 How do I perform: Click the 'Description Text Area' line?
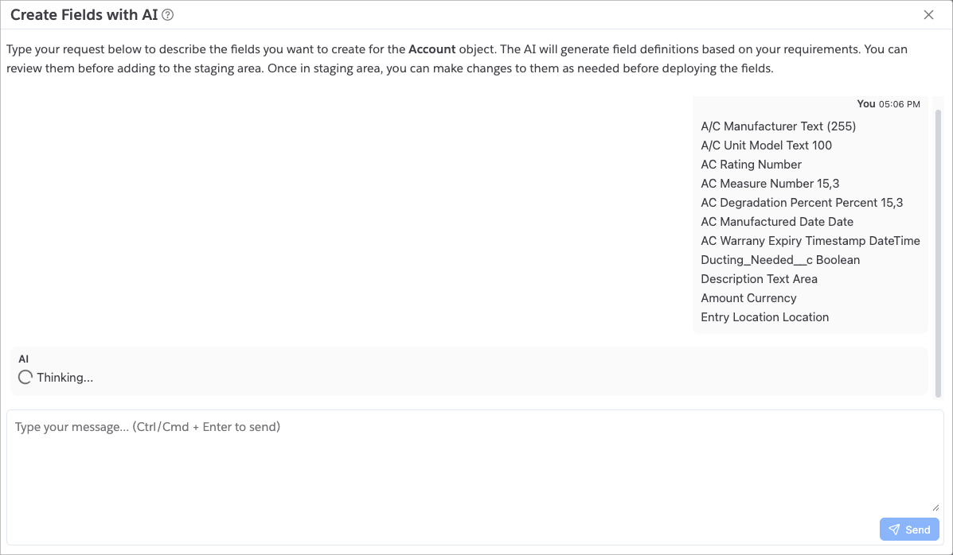(759, 279)
